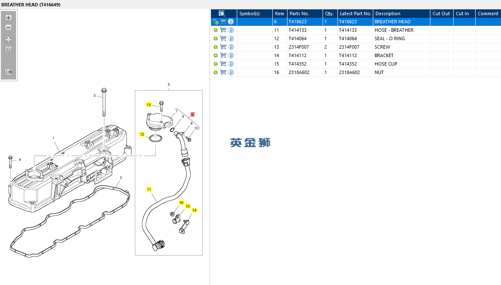Click the four-squares grid view icon
The height and width of the screenshot is (285, 501).
(8, 40)
